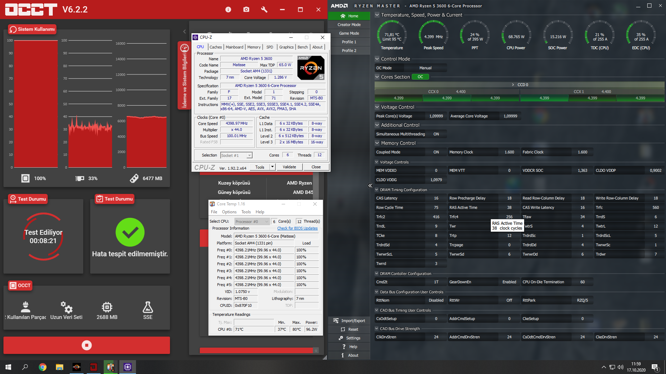Take a screenshot with the OCCT camera icon
Image resolution: width=666 pixels, height=374 pixels.
(x=246, y=10)
